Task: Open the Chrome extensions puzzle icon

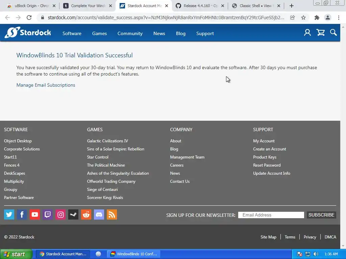Action: [x=317, y=18]
